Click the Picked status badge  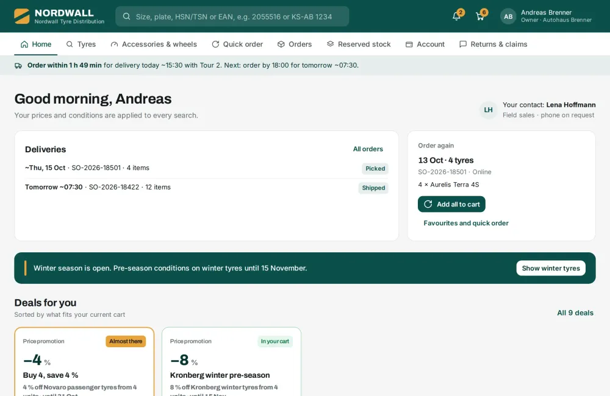[375, 169]
